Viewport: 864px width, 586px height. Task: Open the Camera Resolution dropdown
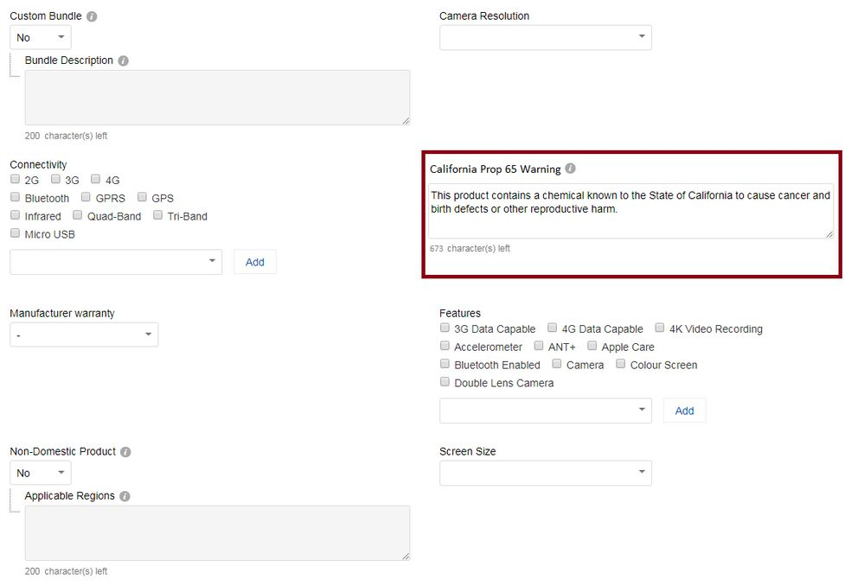(546, 37)
